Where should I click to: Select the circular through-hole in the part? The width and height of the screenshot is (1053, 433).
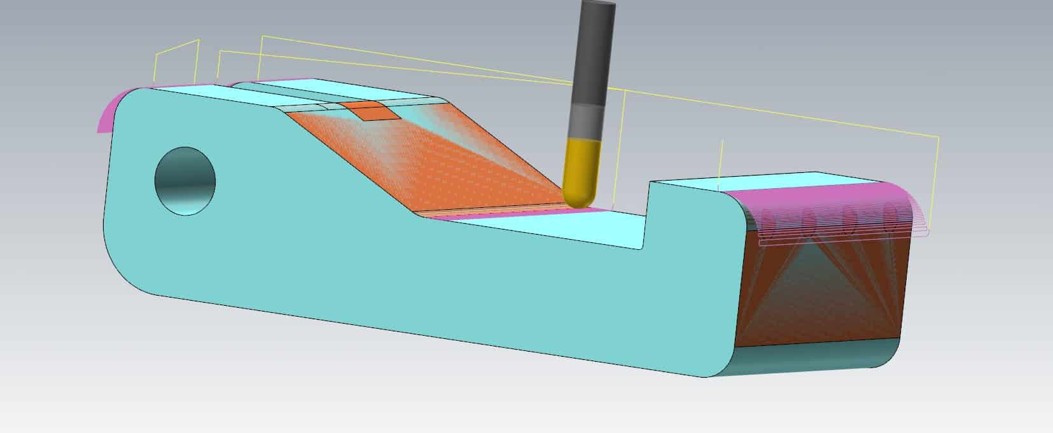pyautogui.click(x=185, y=181)
